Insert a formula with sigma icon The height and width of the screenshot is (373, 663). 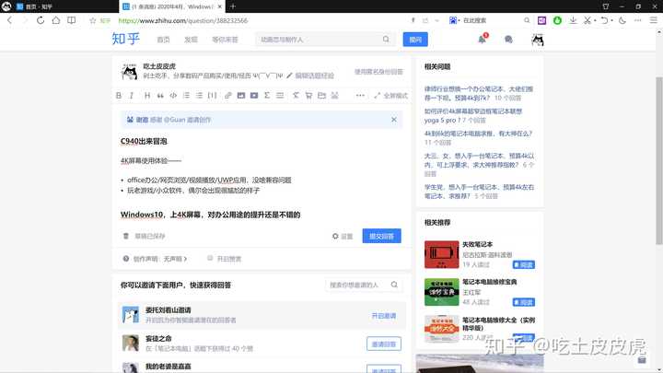pyautogui.click(x=267, y=96)
